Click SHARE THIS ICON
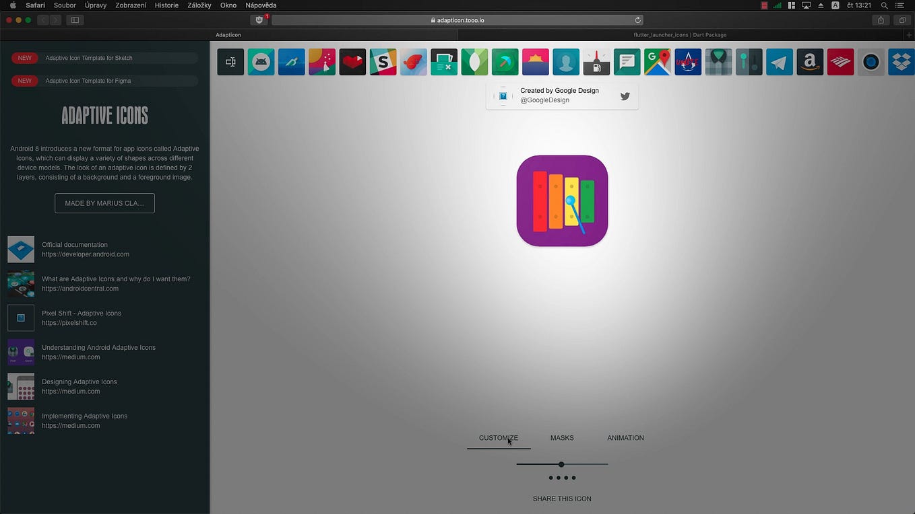 point(562,499)
